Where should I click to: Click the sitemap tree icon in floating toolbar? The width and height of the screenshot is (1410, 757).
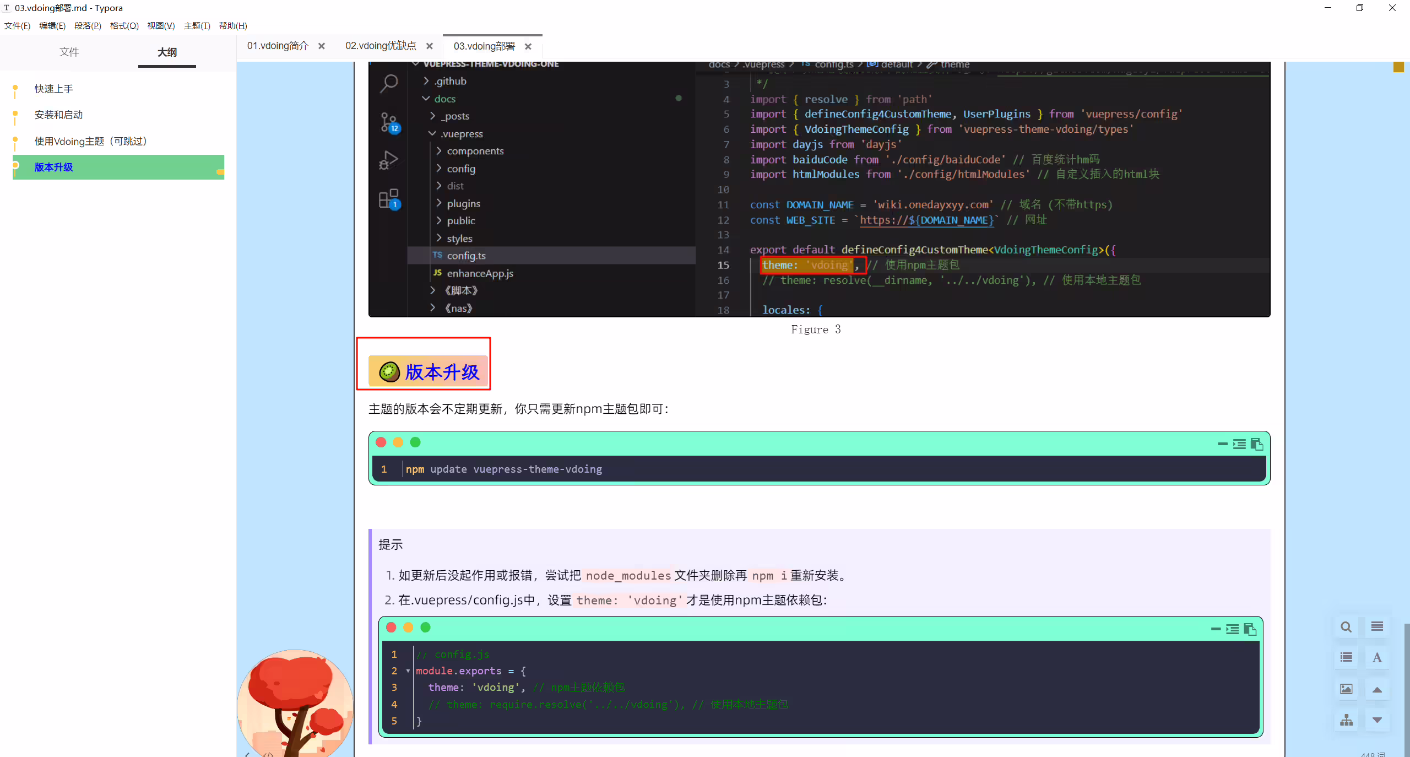click(1346, 720)
